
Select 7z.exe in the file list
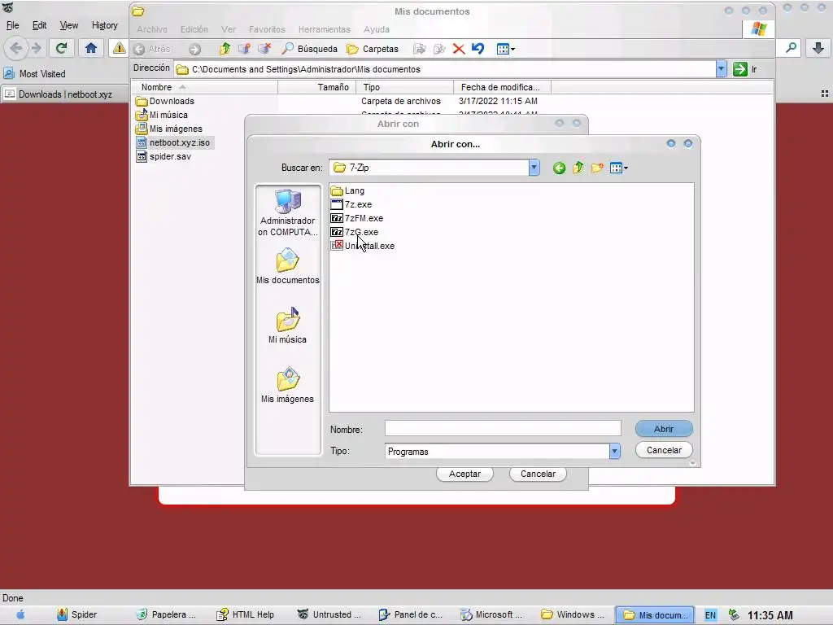351,204
